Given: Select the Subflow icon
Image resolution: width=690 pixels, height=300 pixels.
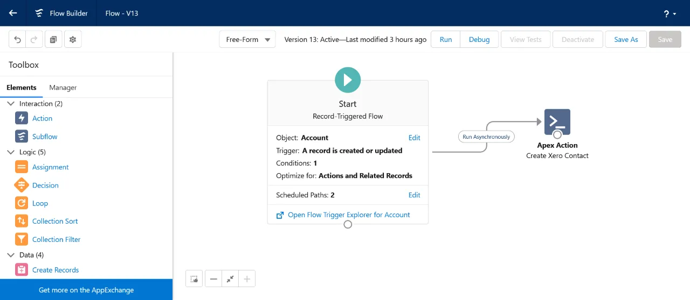Looking at the screenshot, I should tap(22, 136).
